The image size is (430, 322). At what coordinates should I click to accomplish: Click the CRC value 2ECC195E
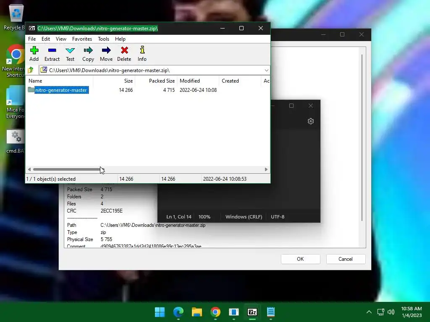click(111, 211)
